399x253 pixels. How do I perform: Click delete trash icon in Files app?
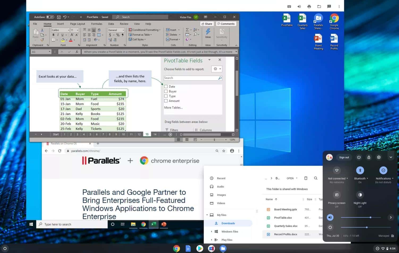[306, 178]
